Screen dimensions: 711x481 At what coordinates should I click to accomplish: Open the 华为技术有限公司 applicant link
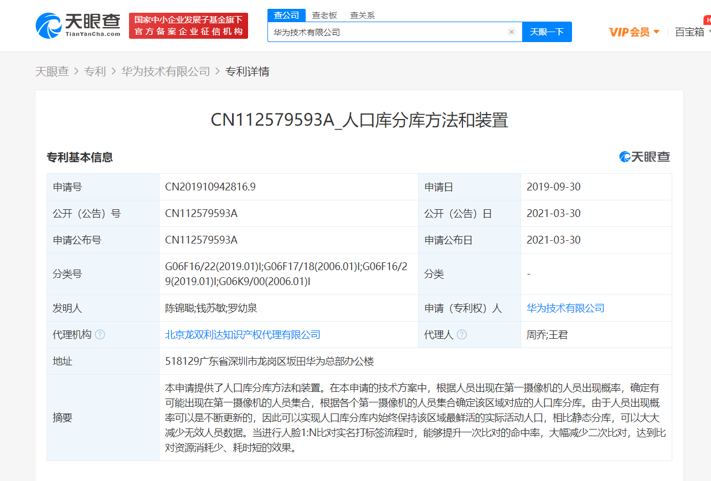(x=565, y=308)
